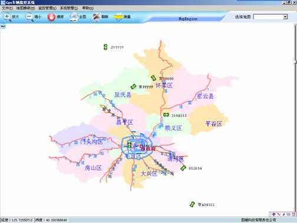
Task: Select the vehicle marker 852654
Action: (183, 168)
